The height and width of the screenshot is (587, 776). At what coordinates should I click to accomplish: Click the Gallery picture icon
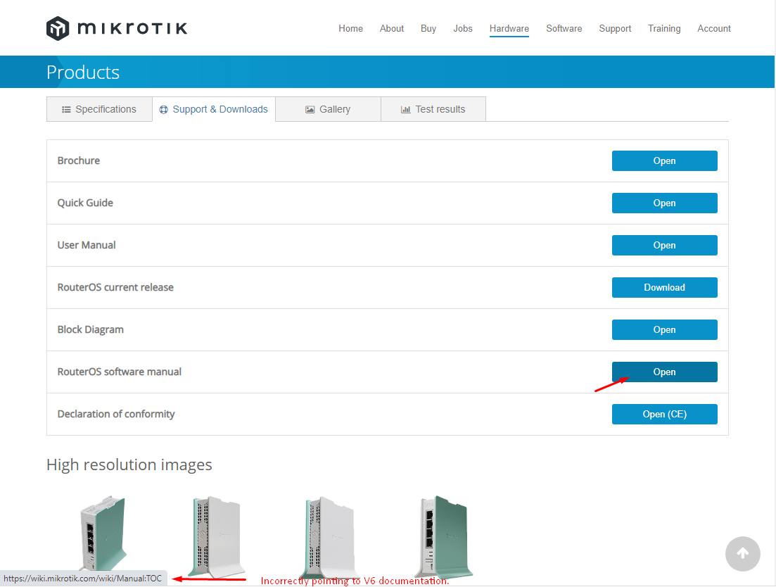(310, 109)
